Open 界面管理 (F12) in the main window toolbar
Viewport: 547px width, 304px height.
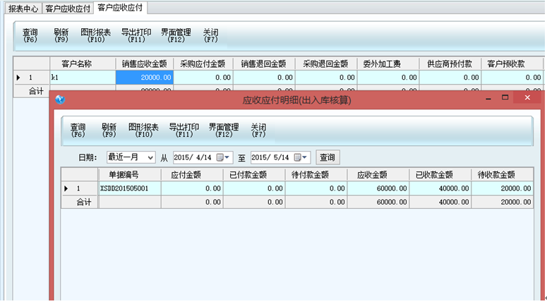click(x=176, y=36)
